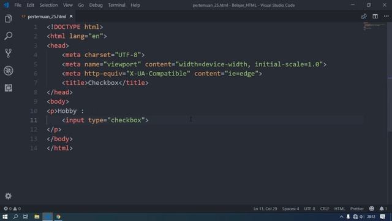Click line number 11 in the gutter

coord(34,120)
